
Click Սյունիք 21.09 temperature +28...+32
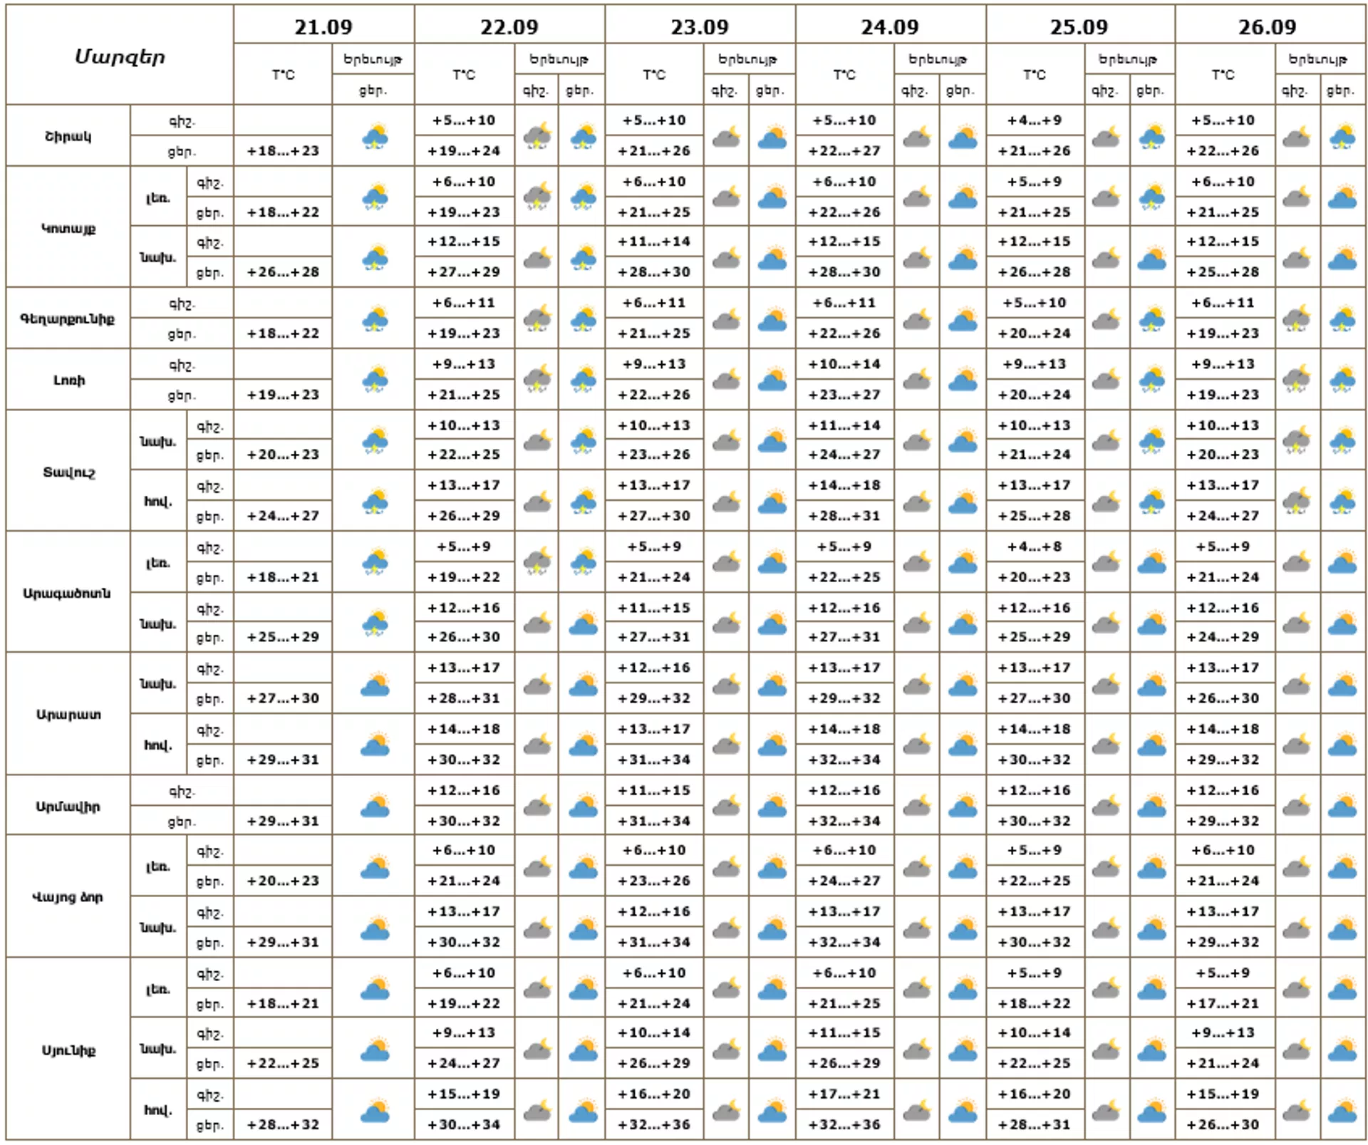pyautogui.click(x=283, y=1125)
